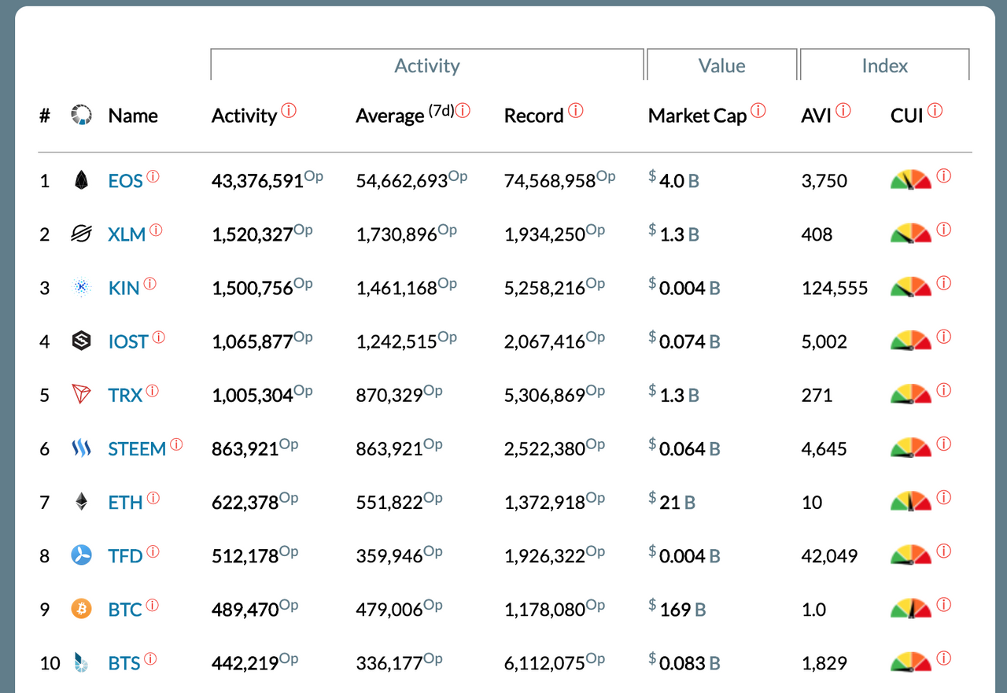
Task: Click the info icon beside TRX name
Action: (x=153, y=390)
